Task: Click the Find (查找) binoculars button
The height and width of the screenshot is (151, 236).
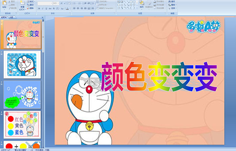Action: [x=172, y=1]
